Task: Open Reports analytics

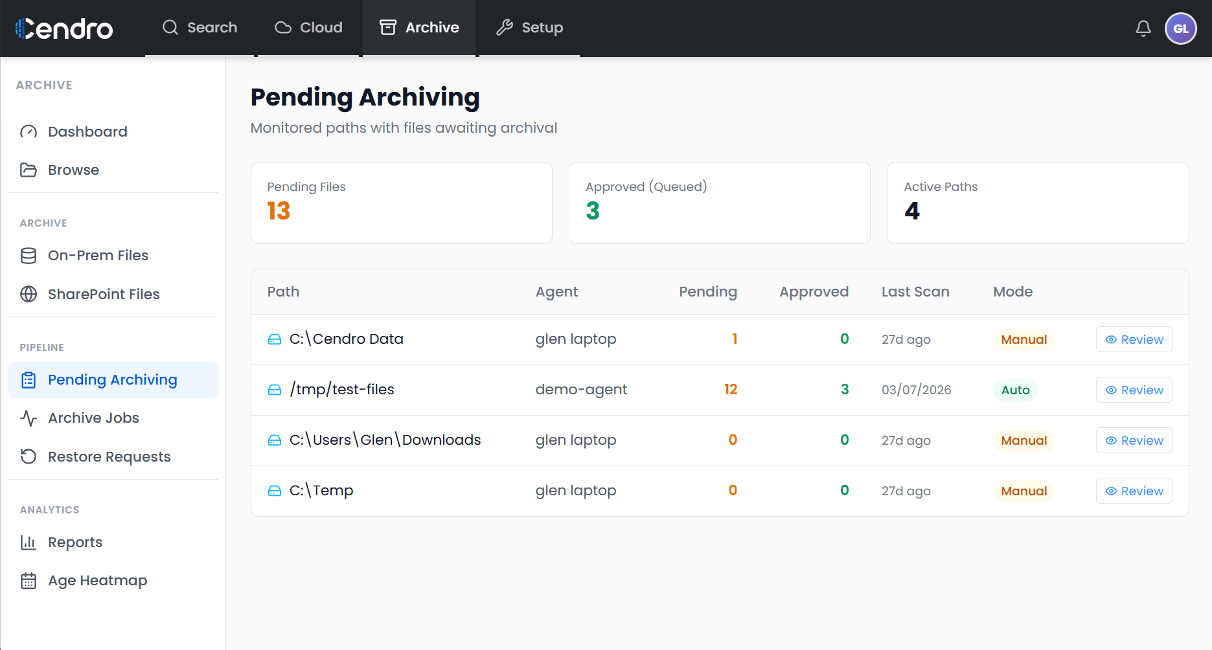Action: coord(113,543)
